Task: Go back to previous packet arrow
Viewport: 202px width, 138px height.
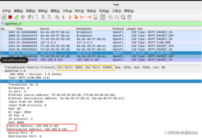Action: coord(63,17)
